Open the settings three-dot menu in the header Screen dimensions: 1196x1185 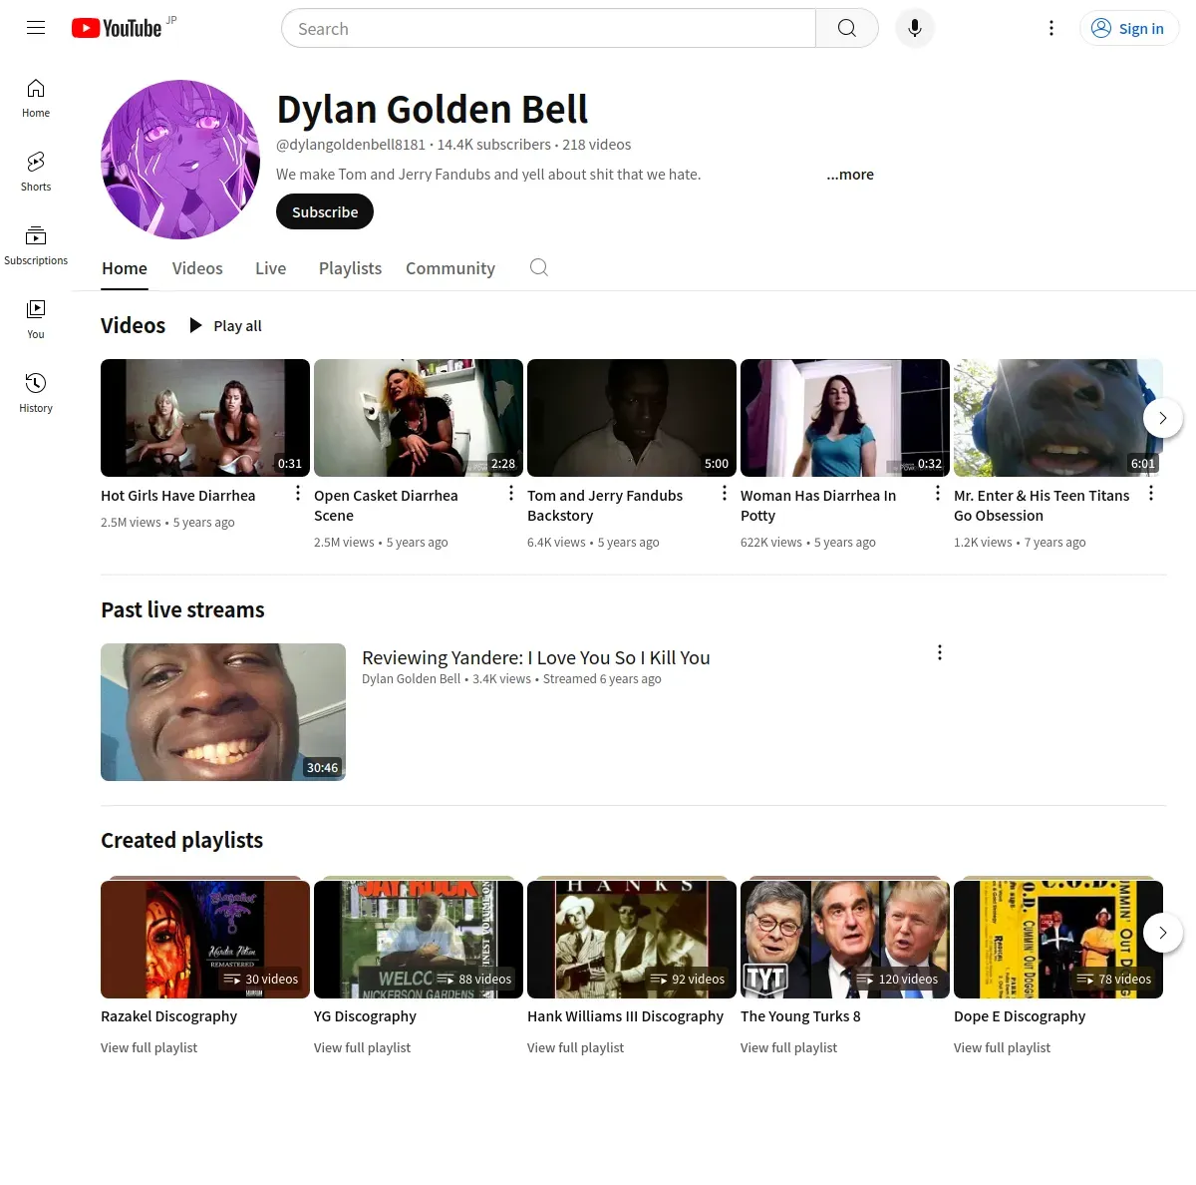[x=1051, y=28]
